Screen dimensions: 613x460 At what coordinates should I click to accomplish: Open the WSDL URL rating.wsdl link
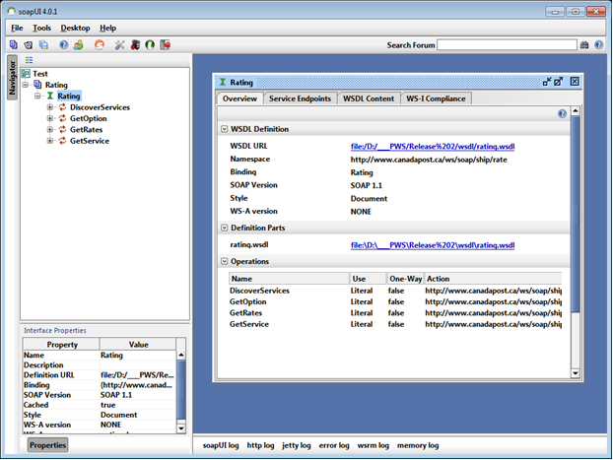tap(433, 147)
